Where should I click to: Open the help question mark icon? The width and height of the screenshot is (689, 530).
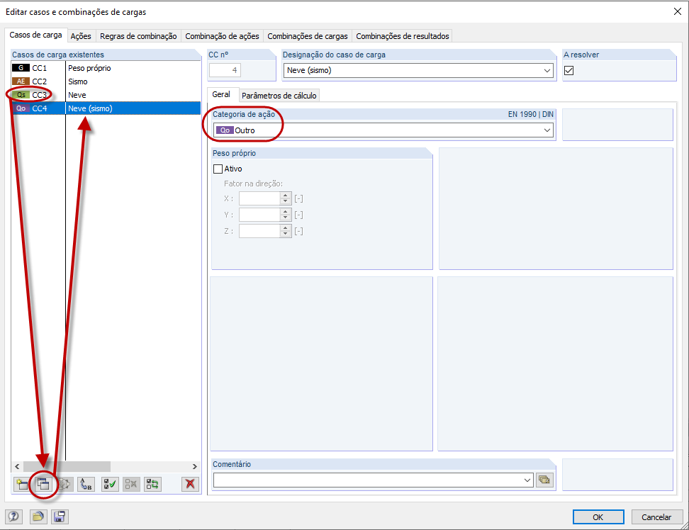13,517
